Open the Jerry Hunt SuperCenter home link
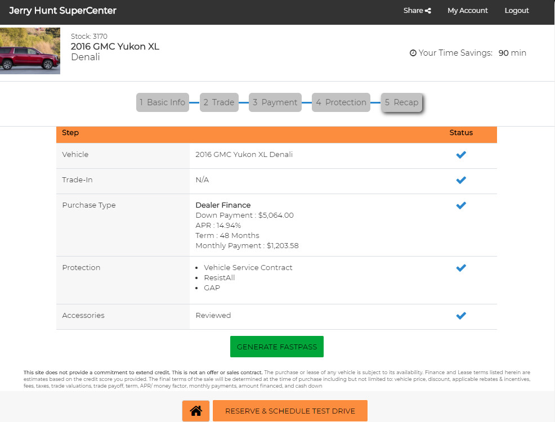This screenshot has height=422, width=555. (62, 11)
